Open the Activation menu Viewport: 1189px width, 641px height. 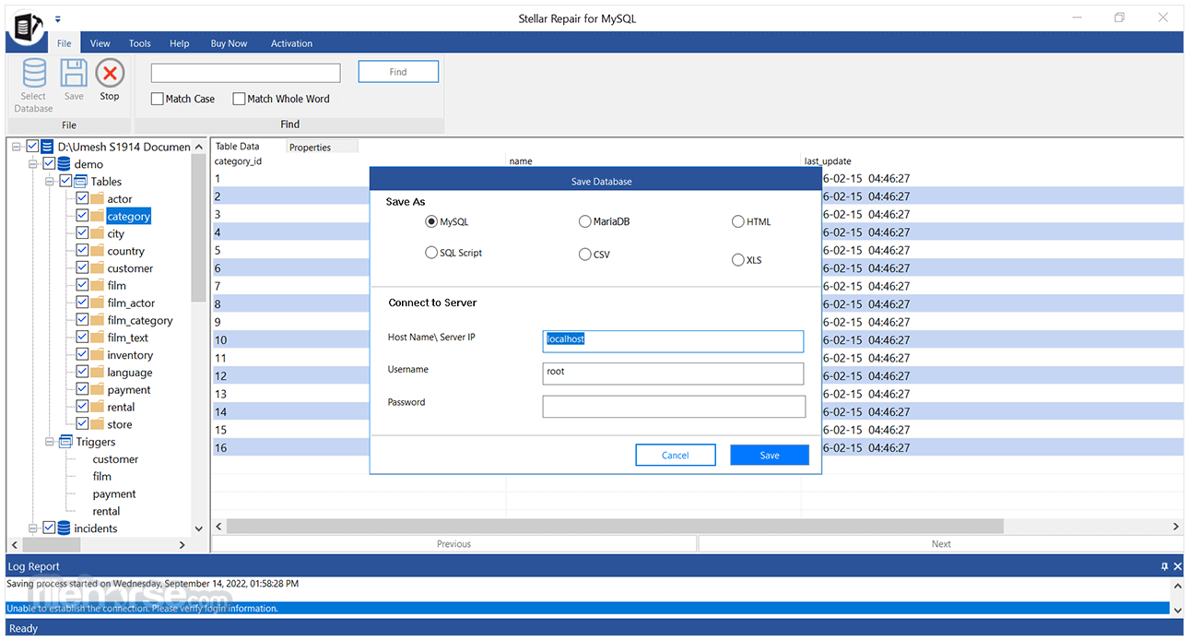coord(291,43)
